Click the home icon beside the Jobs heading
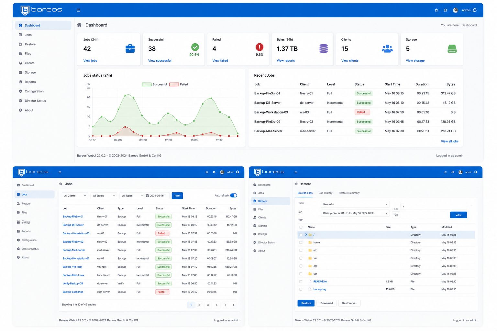Screen dimensions: 497x331 pos(61,184)
